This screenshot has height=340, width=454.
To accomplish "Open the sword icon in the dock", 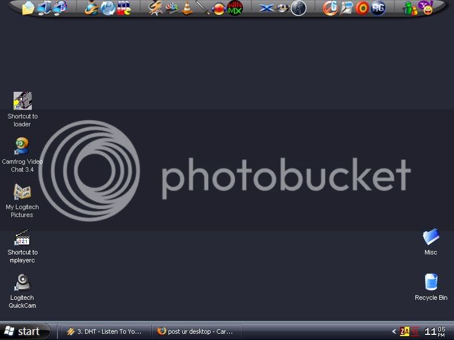I will click(x=203, y=8).
